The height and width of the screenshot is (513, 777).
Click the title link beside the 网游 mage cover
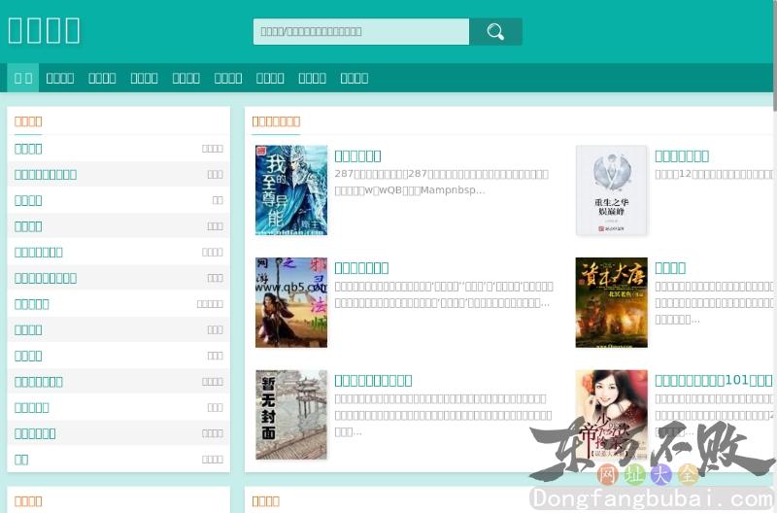[361, 267]
